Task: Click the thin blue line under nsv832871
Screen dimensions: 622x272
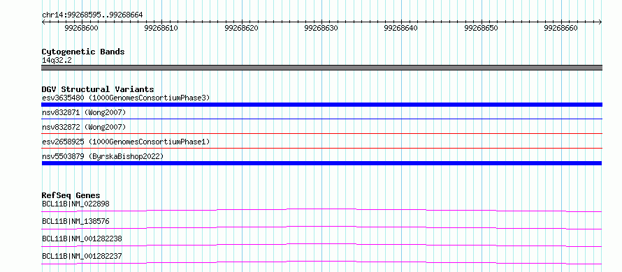Action: (x=321, y=119)
